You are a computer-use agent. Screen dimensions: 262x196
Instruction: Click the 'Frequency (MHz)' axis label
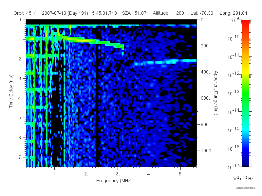pos(114,181)
